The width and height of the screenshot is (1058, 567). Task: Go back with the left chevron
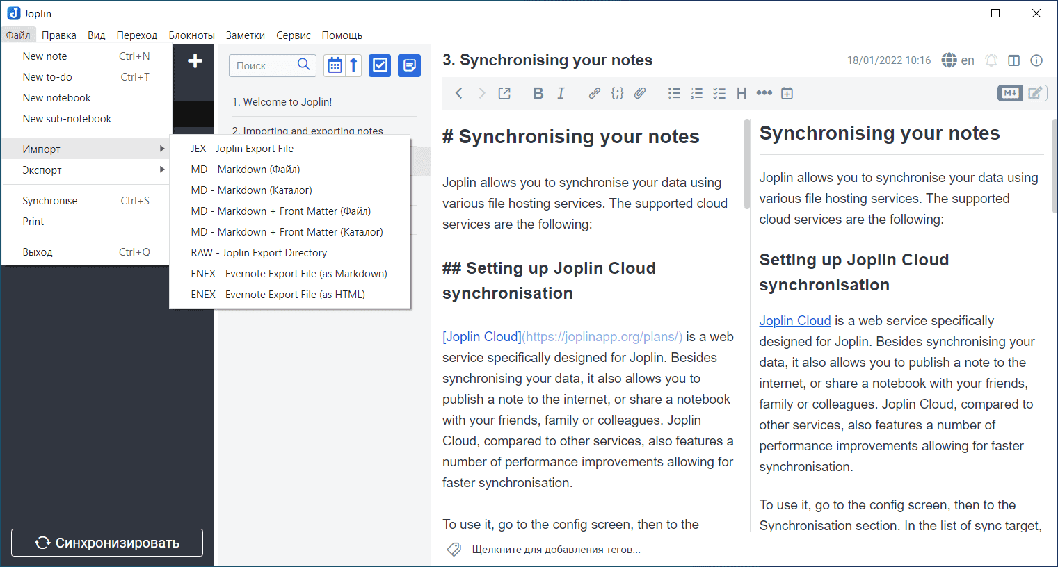click(458, 93)
